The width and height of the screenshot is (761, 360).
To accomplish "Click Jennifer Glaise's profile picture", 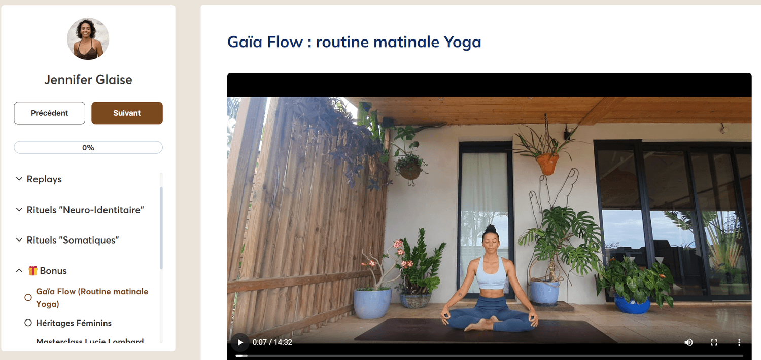I will pos(88,39).
